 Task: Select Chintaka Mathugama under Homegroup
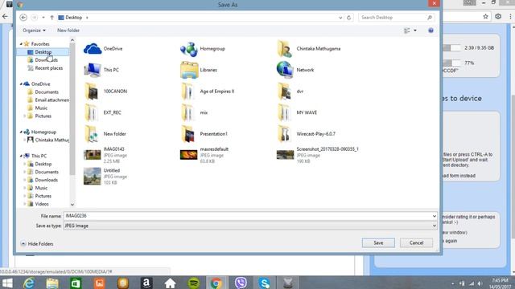coord(48,140)
